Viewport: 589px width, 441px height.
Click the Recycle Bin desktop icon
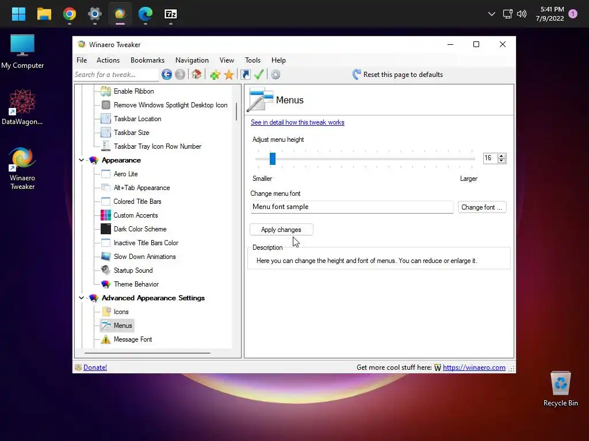(560, 389)
